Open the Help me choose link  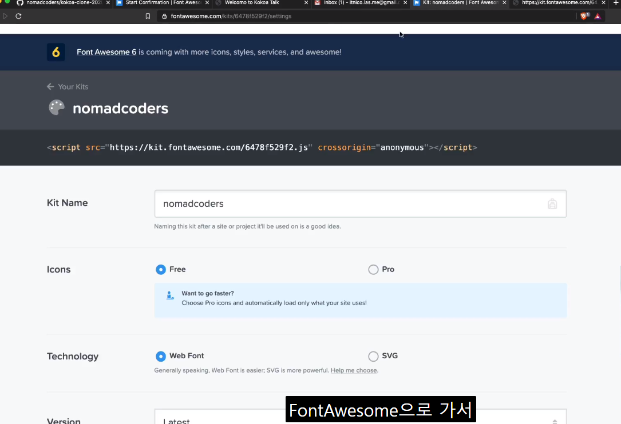(354, 371)
